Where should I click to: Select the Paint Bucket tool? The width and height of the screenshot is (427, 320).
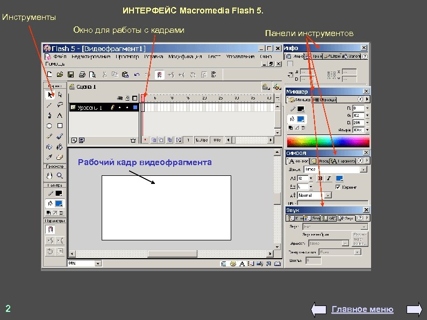[x=60, y=147]
